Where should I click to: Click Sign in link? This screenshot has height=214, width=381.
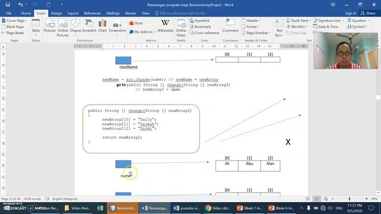click(351, 13)
